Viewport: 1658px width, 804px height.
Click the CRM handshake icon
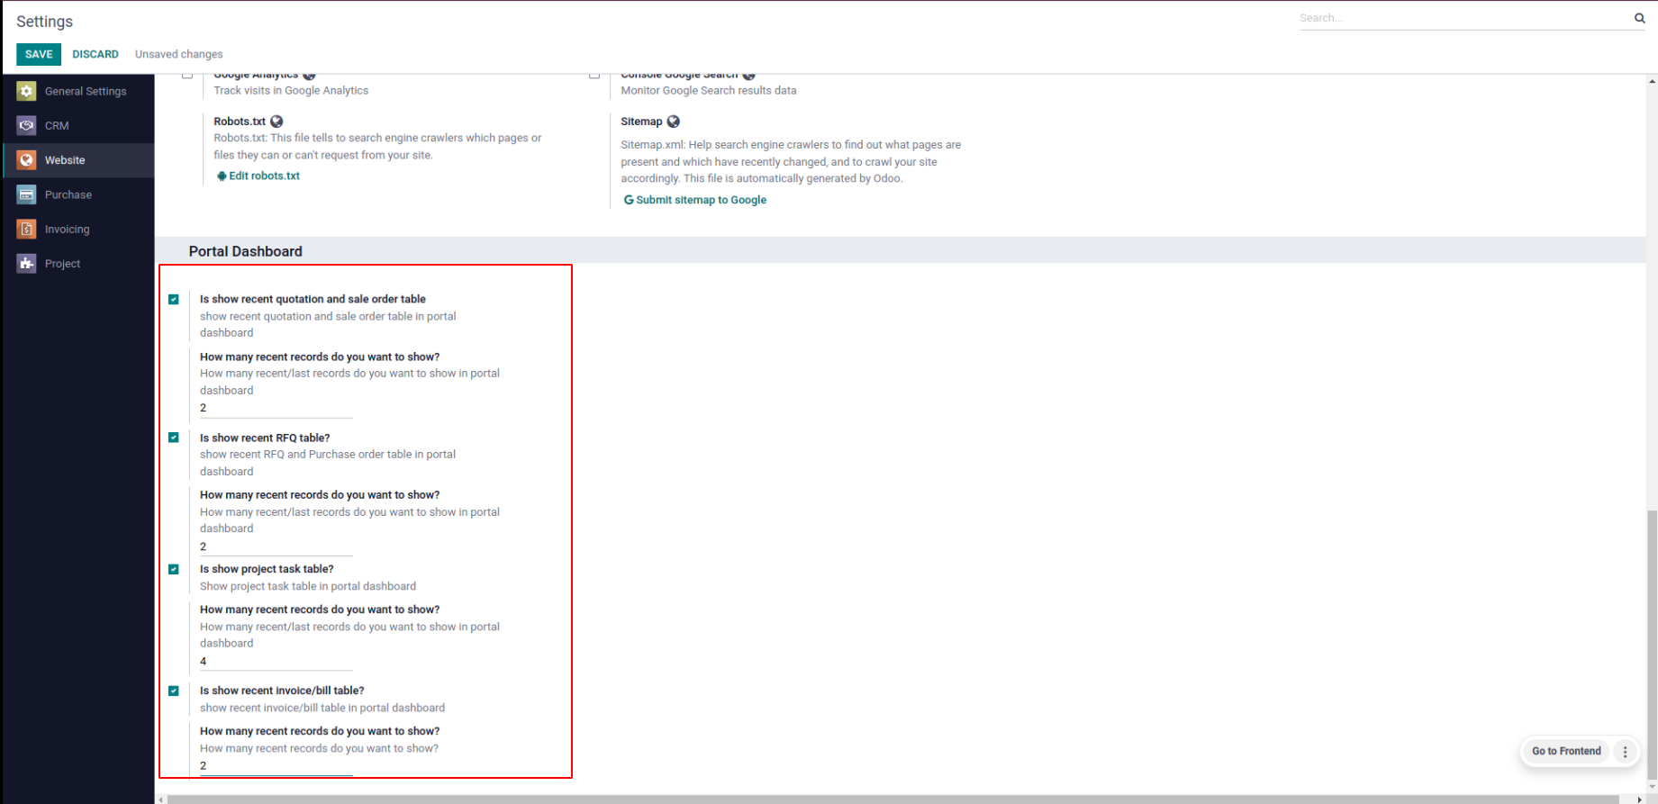click(x=26, y=125)
